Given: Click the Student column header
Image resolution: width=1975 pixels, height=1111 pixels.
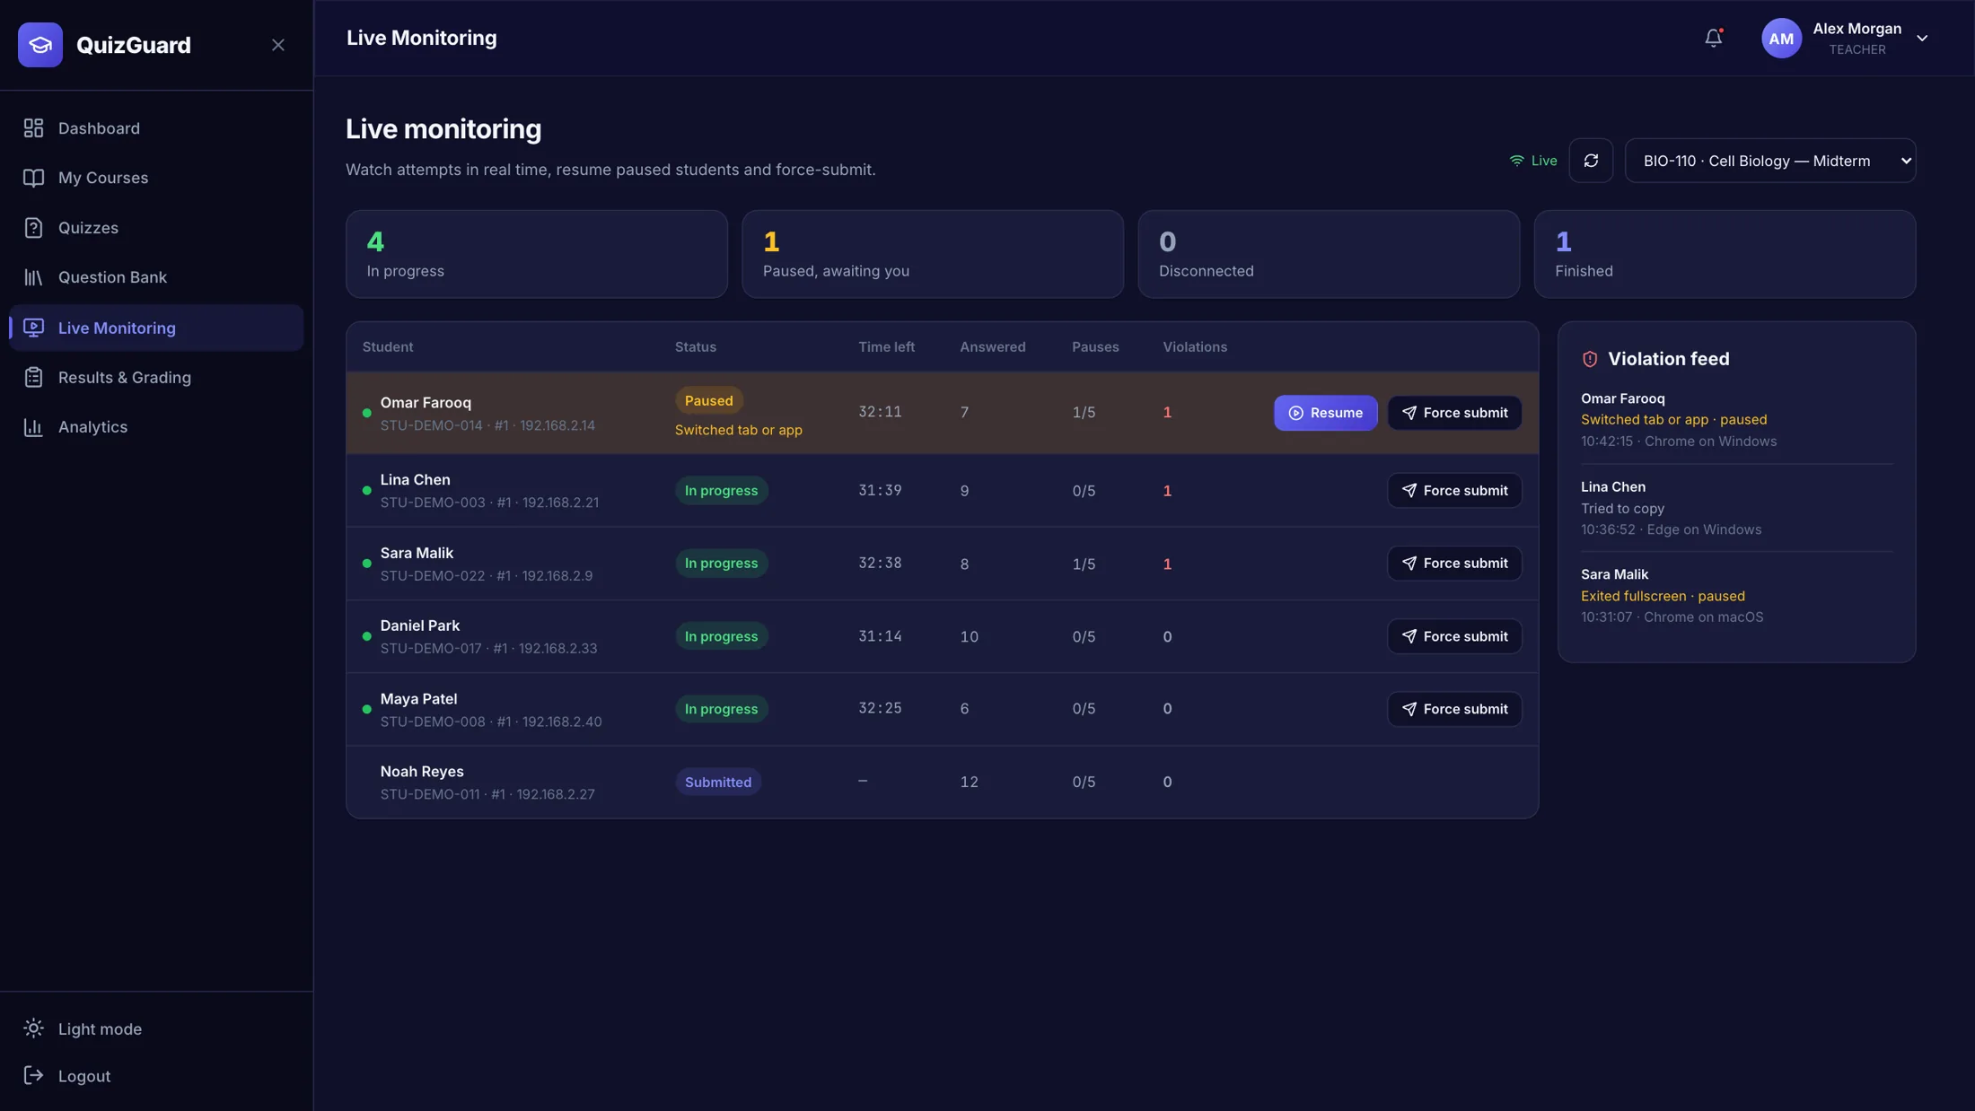Looking at the screenshot, I should (x=388, y=347).
